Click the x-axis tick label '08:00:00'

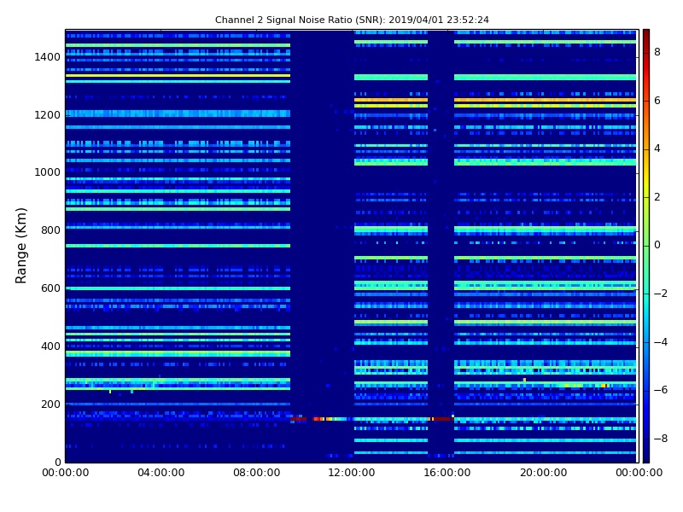[x=257, y=473]
